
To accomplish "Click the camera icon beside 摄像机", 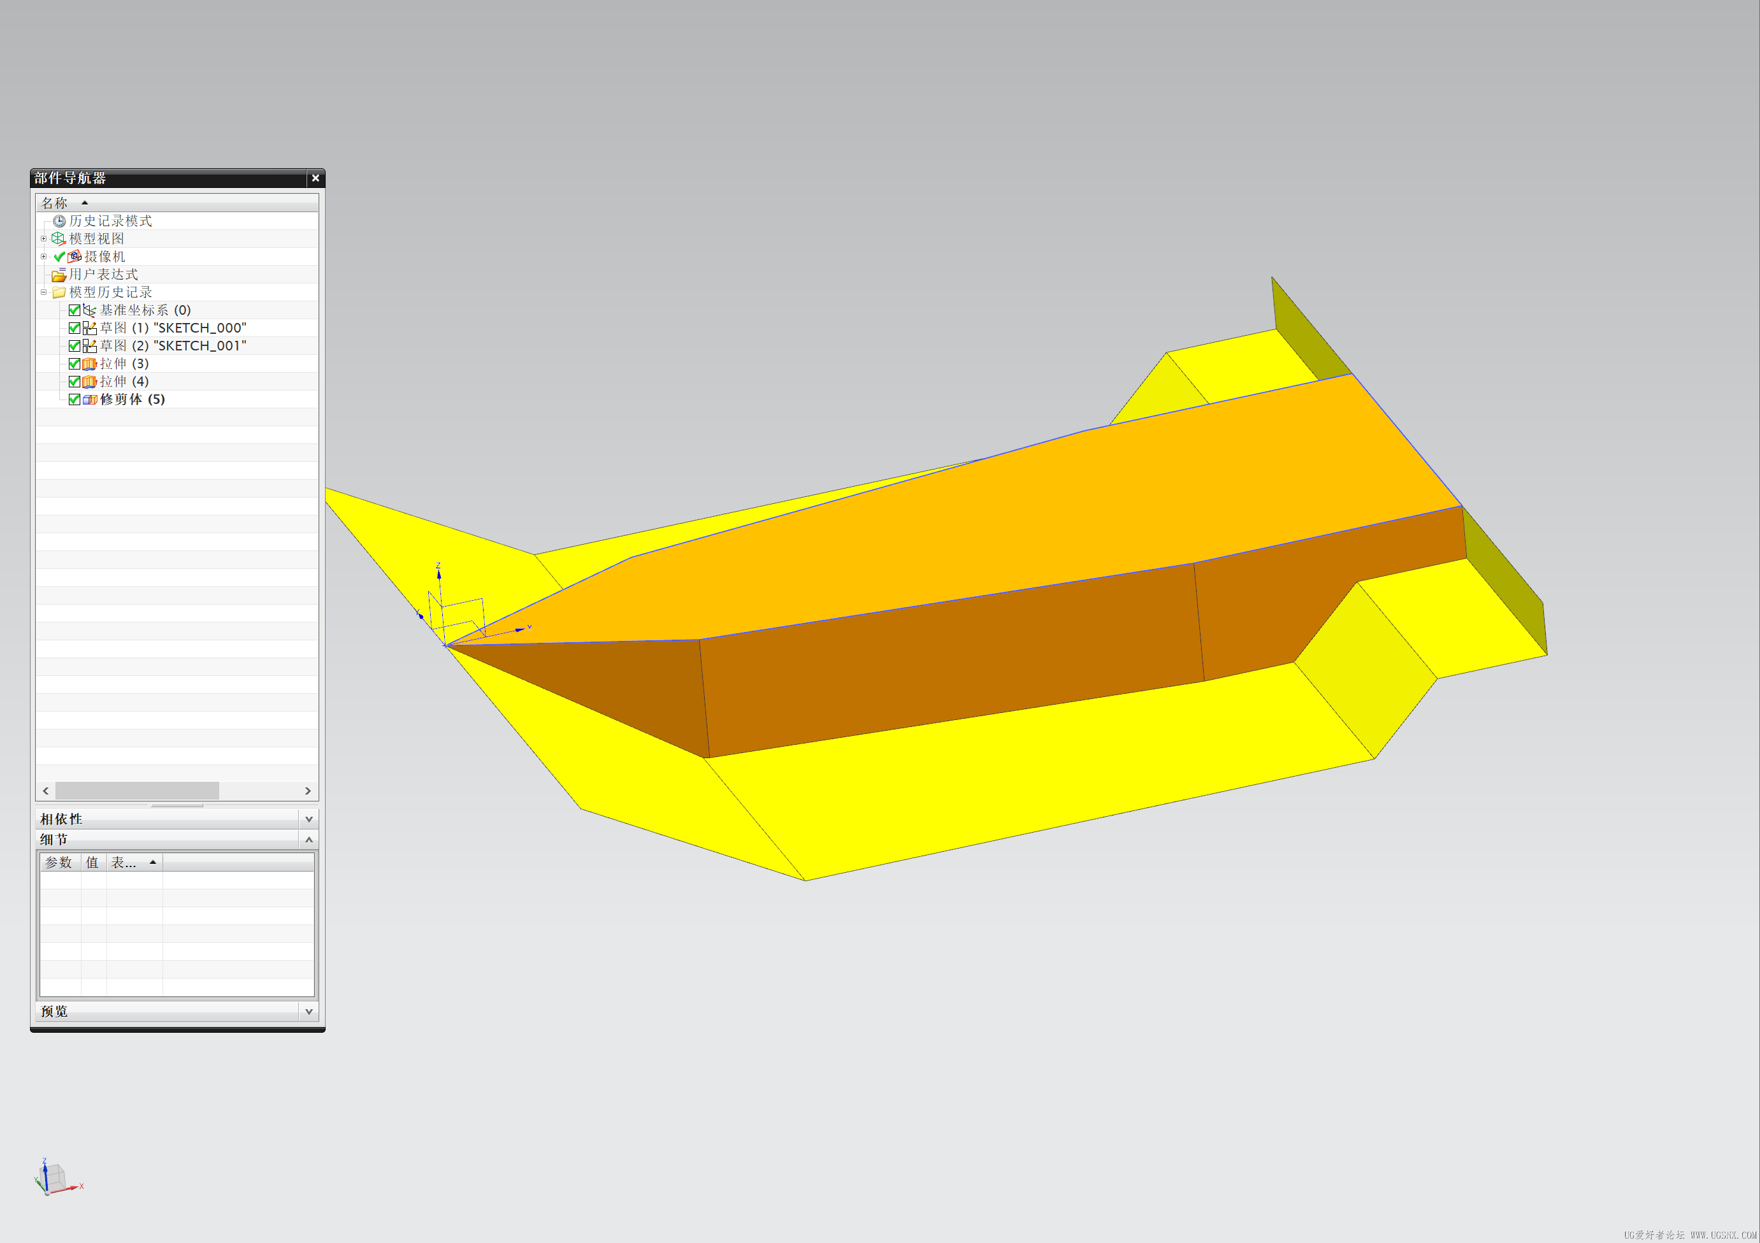I will pyautogui.click(x=75, y=257).
